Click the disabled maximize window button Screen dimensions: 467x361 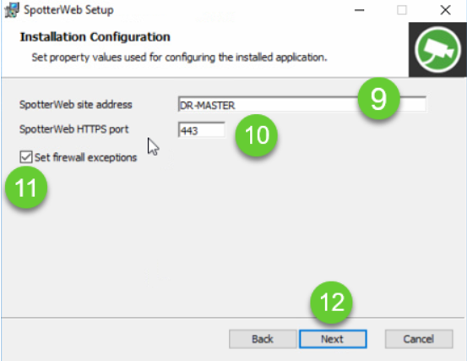point(402,10)
